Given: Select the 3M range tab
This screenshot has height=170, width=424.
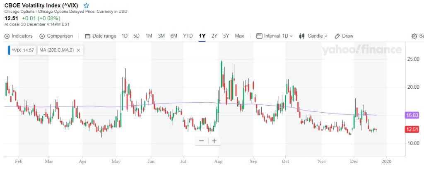Looking at the screenshot, I should 161,36.
